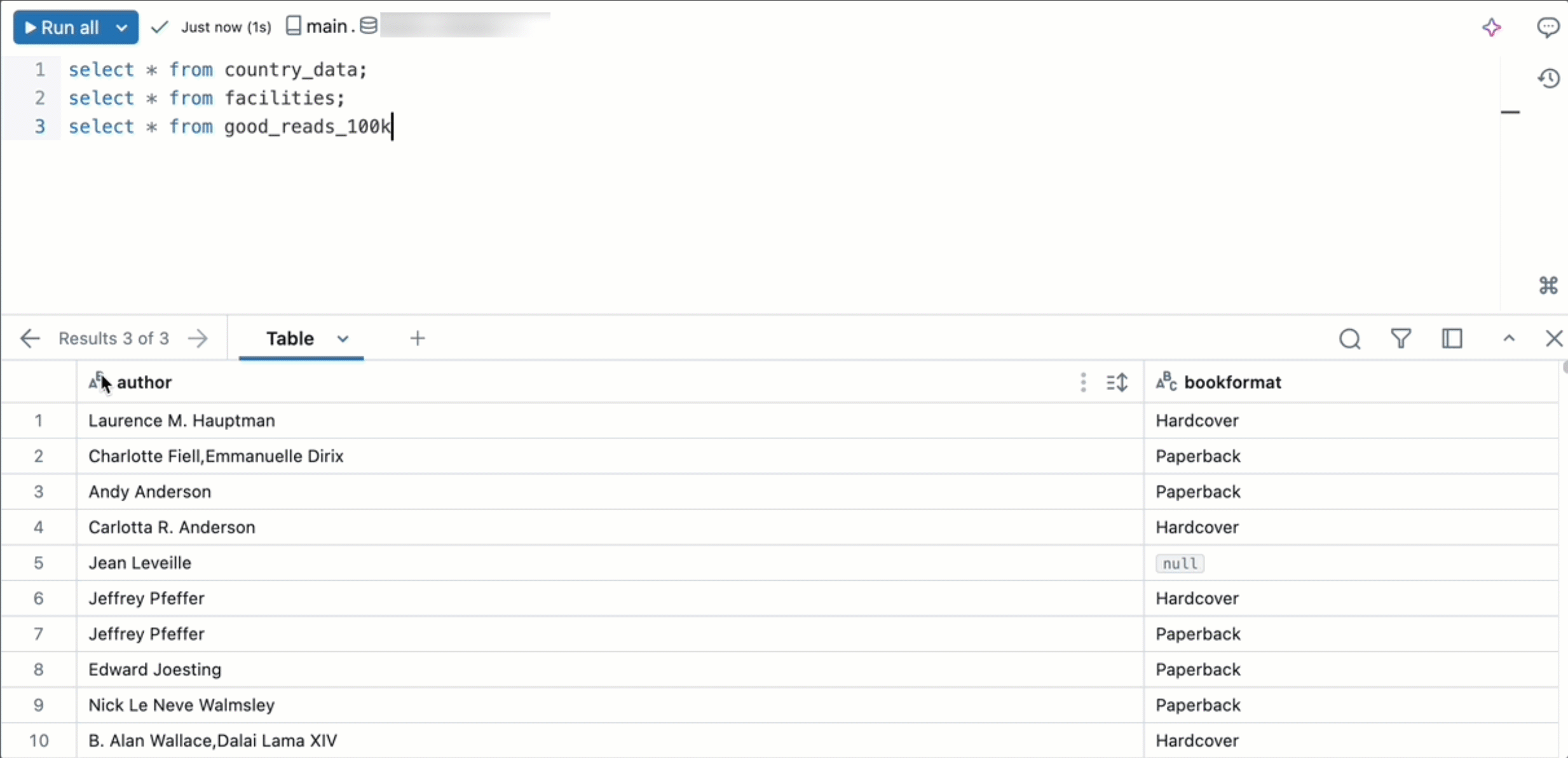Select the Table tab in results
1568x758 pixels.
(289, 339)
